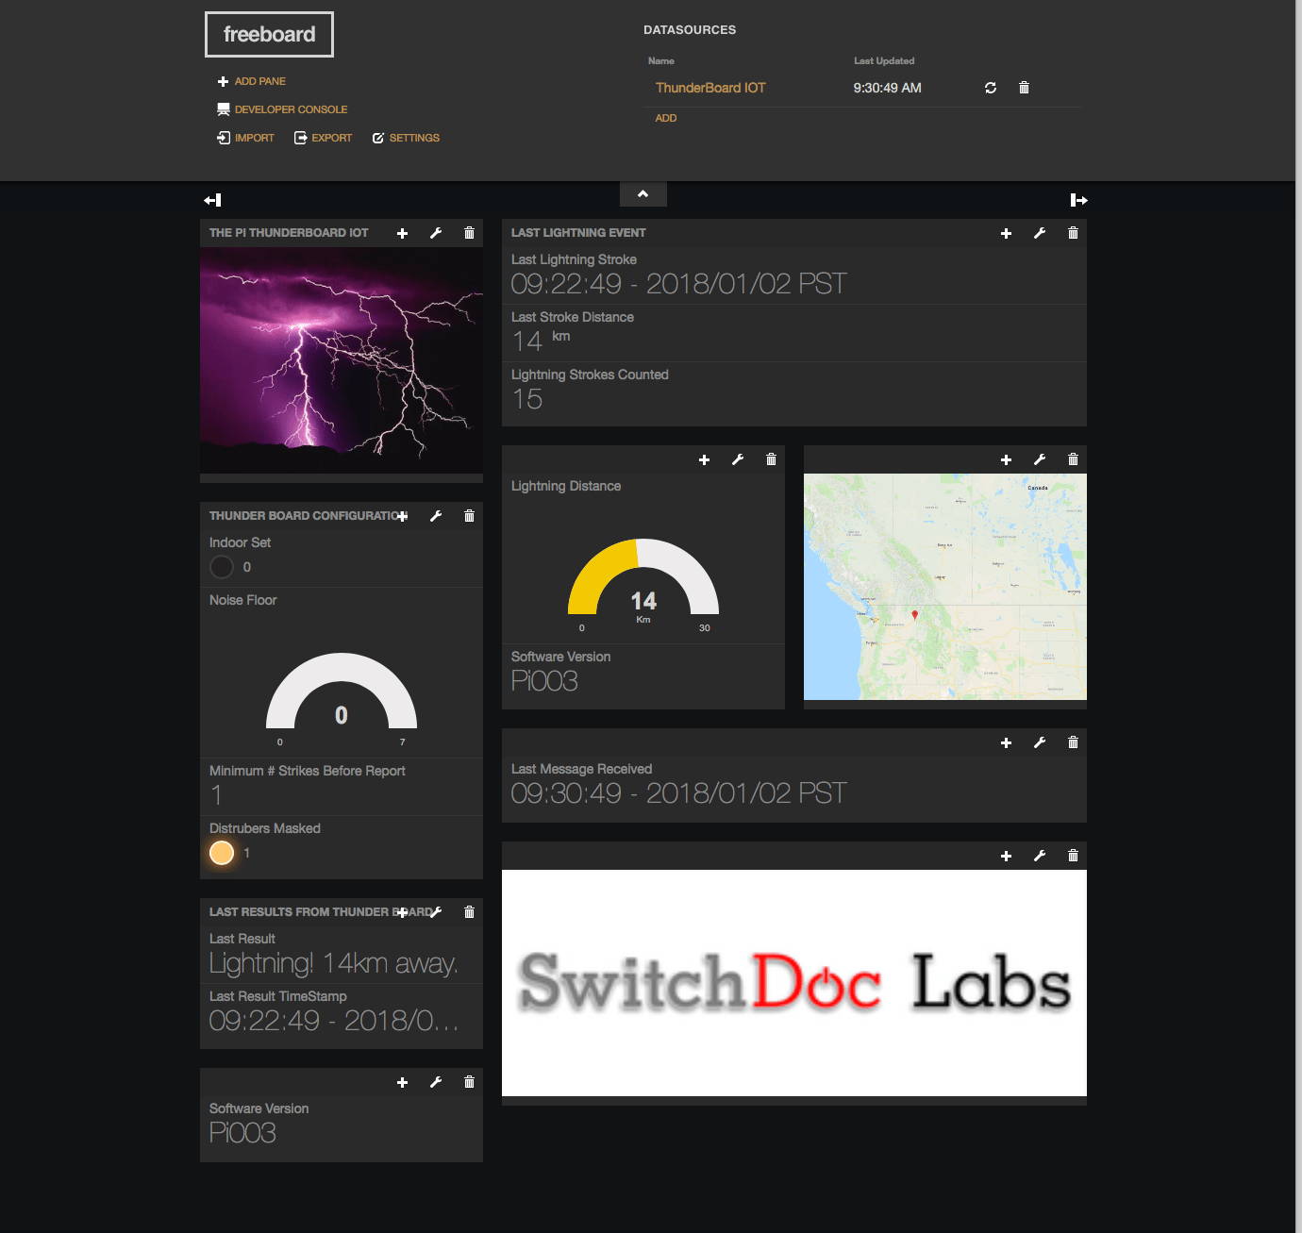Click the SwitchDoc Labs logo image

[794, 983]
